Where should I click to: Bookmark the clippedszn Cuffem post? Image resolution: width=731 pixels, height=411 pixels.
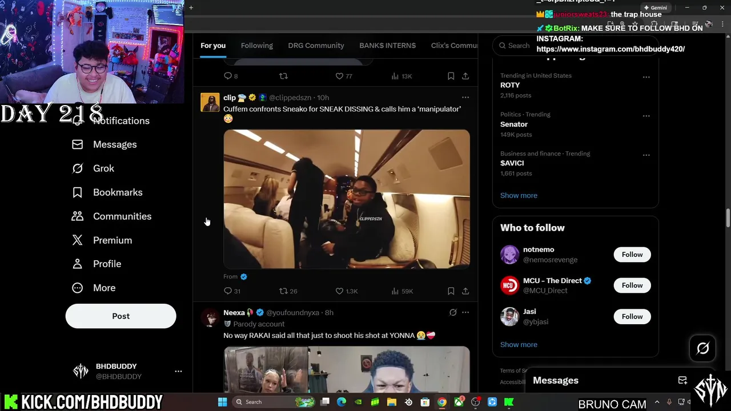(451, 291)
